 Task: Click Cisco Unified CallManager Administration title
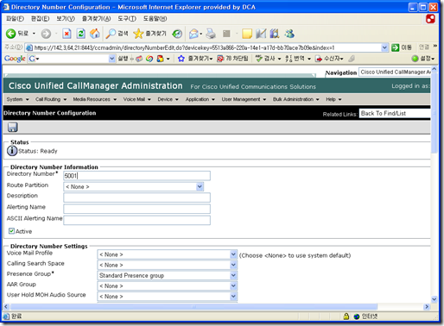pyautogui.click(x=95, y=85)
